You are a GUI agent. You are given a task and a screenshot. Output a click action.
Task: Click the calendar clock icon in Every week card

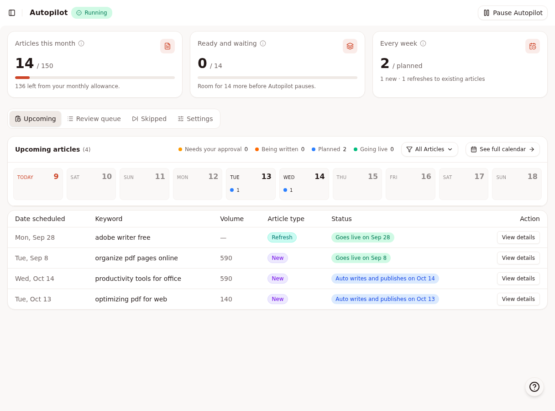tap(533, 46)
